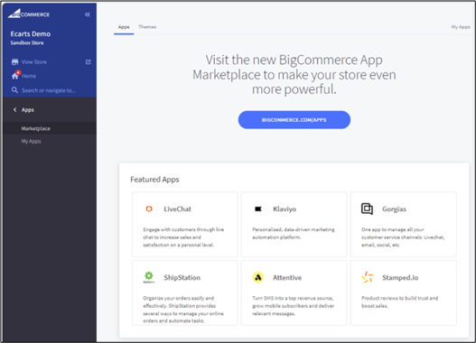Click the BIGCOMMERCE.COM/APPS button
Viewport: 476px width, 343px height.
pyautogui.click(x=294, y=120)
